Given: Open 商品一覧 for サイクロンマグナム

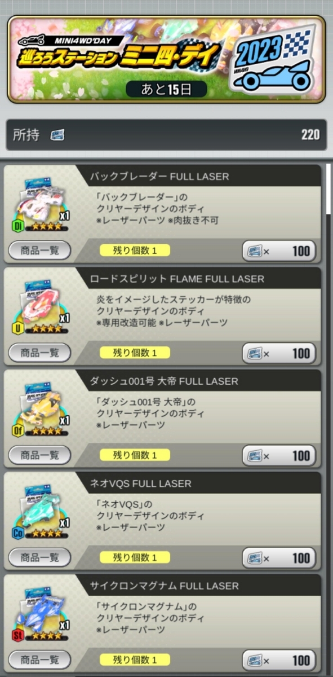Looking at the screenshot, I should (x=39, y=660).
